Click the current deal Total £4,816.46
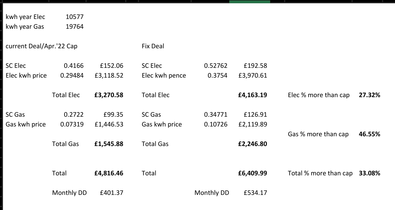This screenshot has height=210, width=395. click(109, 173)
